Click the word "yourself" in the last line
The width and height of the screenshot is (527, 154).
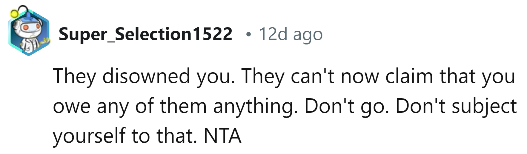[89, 136]
